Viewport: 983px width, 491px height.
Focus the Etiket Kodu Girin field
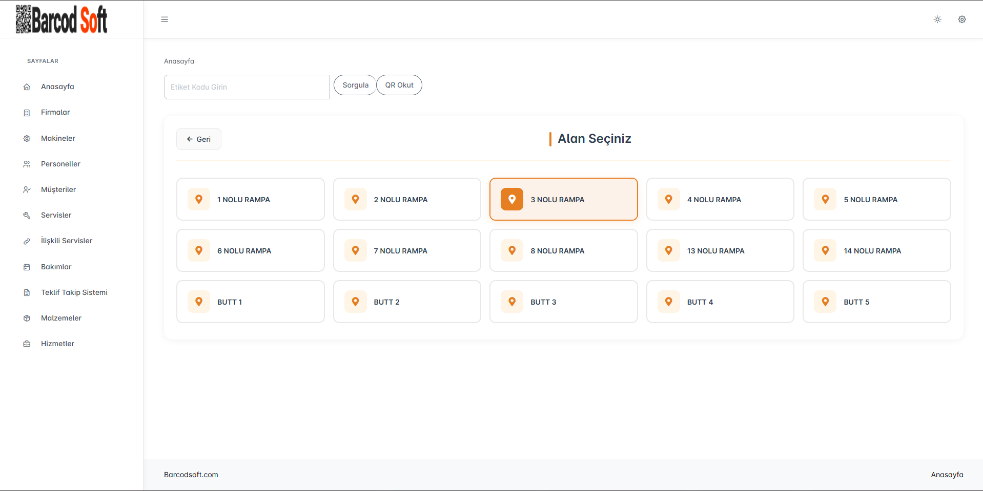(247, 87)
